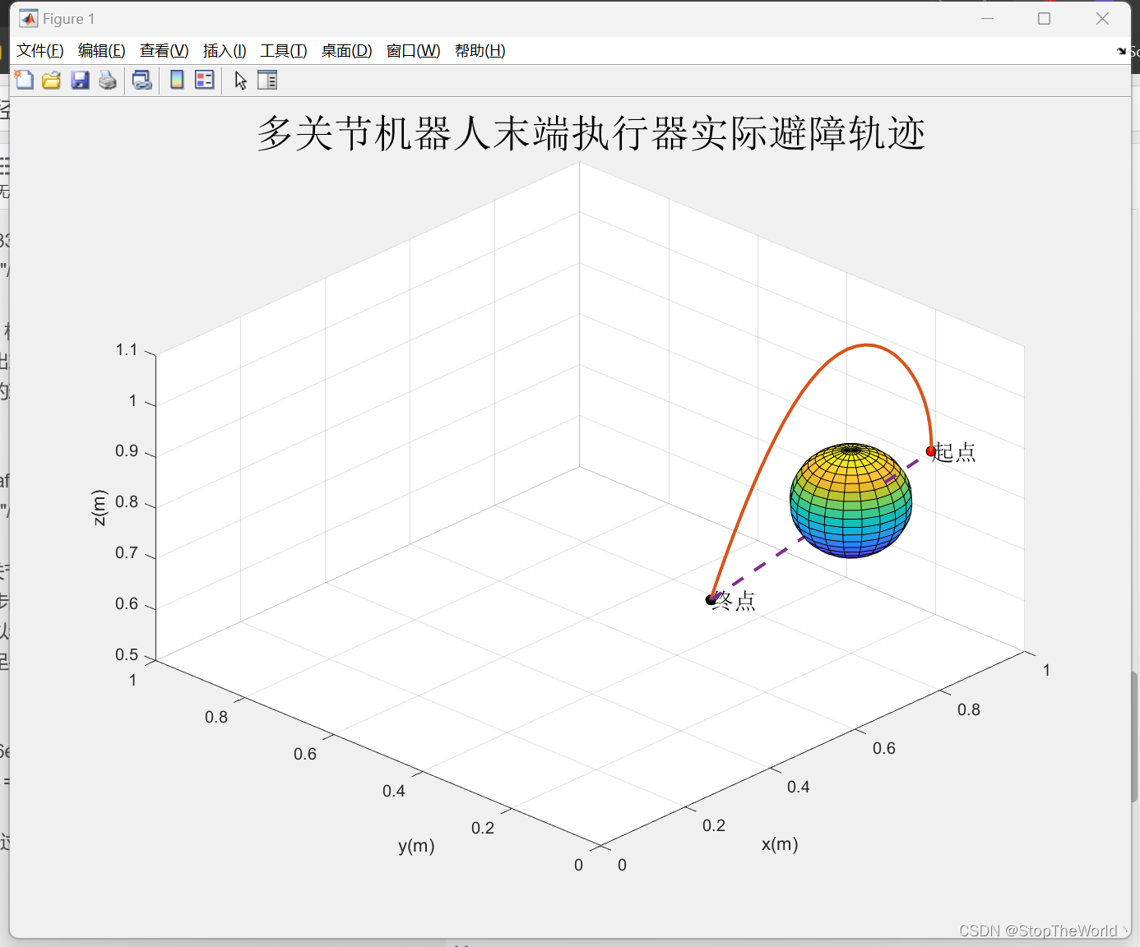The image size is (1140, 947).
Task: Click the MATLAB logo in title bar
Action: coord(29,18)
